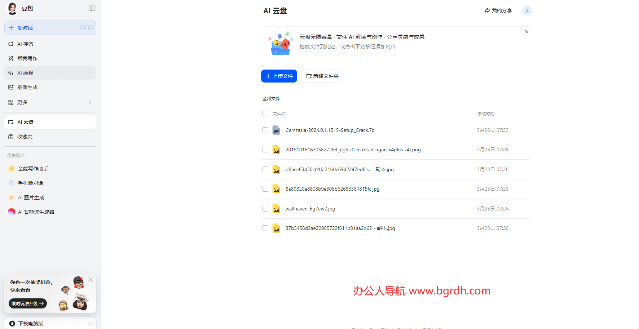Click the 更多 grid icon
The image size is (639, 329).
[x=11, y=102]
